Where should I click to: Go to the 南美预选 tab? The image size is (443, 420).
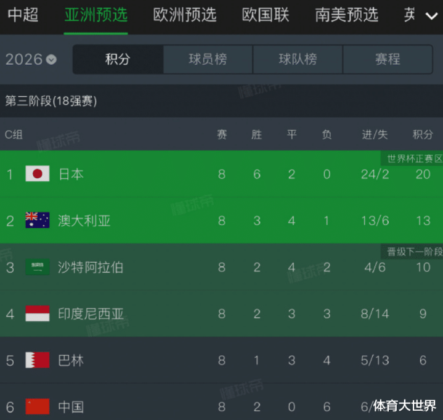pyautogui.click(x=347, y=15)
